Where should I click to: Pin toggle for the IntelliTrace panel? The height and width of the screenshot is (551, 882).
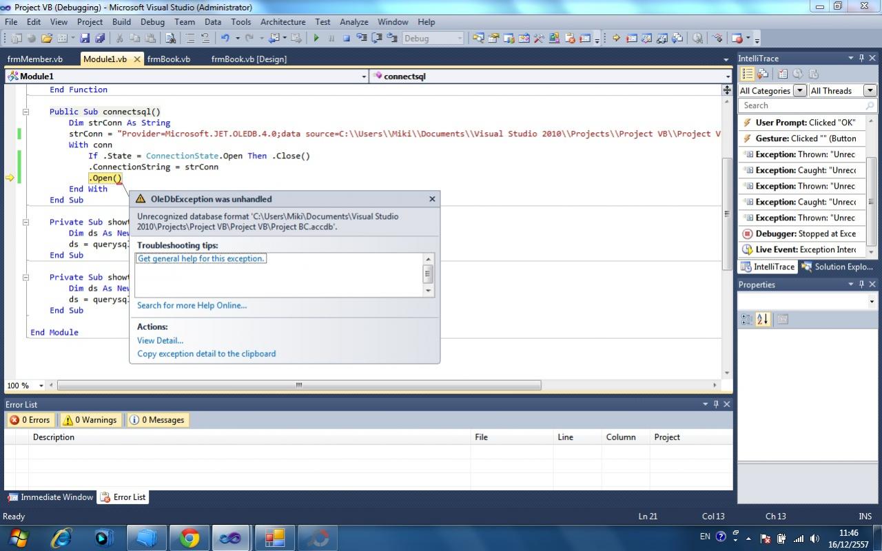pyautogui.click(x=861, y=59)
